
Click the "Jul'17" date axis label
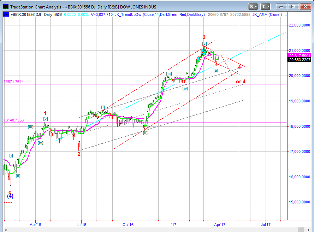(x=266, y=225)
